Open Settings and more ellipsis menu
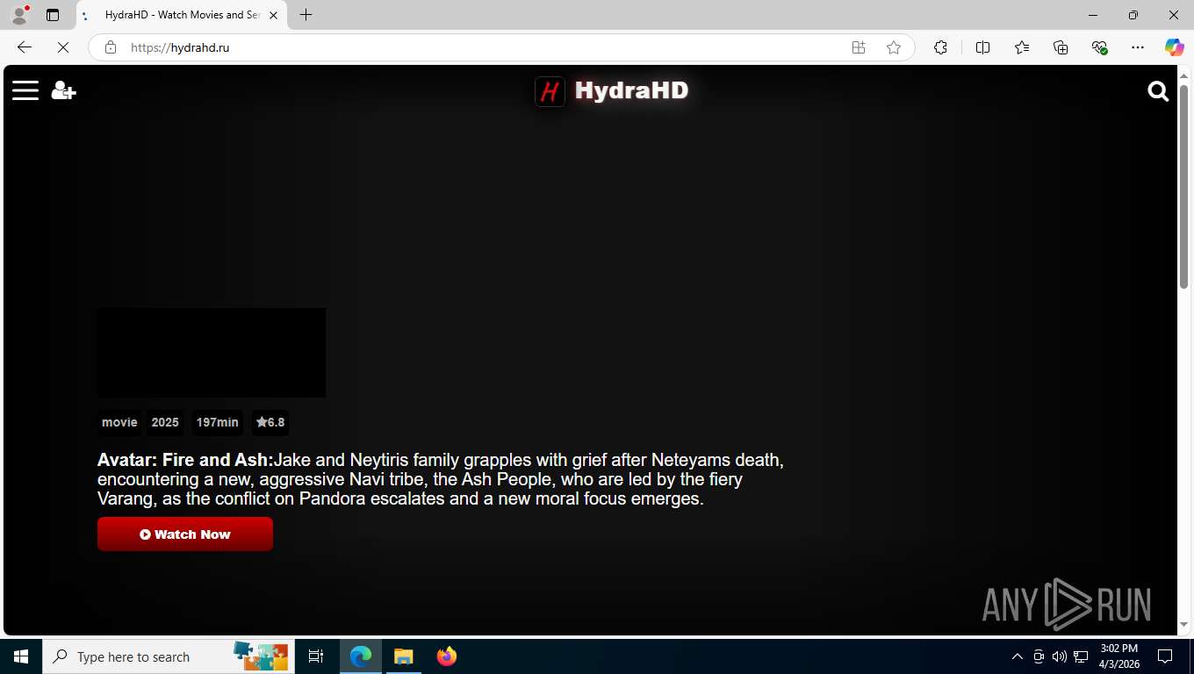The height and width of the screenshot is (674, 1194). coord(1138,47)
